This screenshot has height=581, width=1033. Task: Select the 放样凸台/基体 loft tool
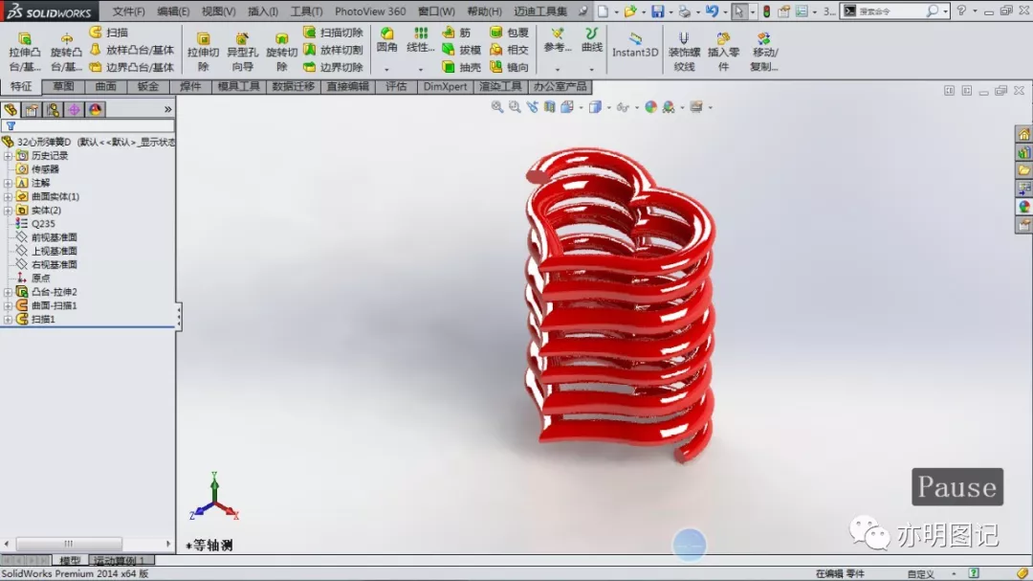pos(131,50)
